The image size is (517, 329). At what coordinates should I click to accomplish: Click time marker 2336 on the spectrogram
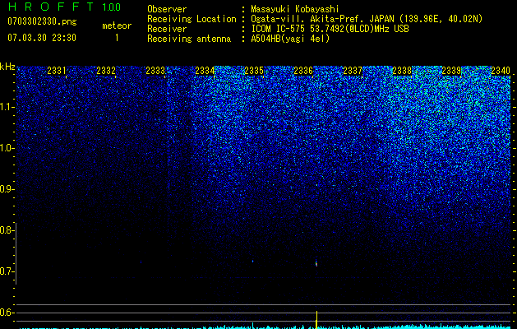[303, 71]
